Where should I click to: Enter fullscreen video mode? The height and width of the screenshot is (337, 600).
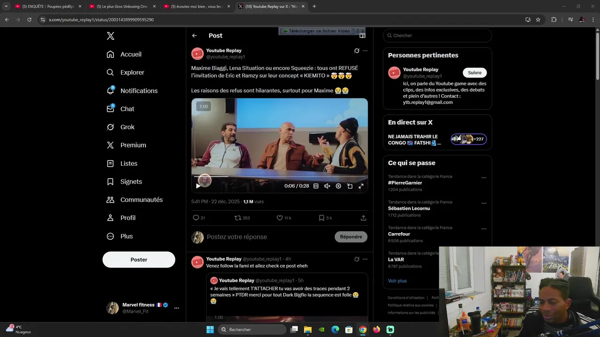coord(361,186)
